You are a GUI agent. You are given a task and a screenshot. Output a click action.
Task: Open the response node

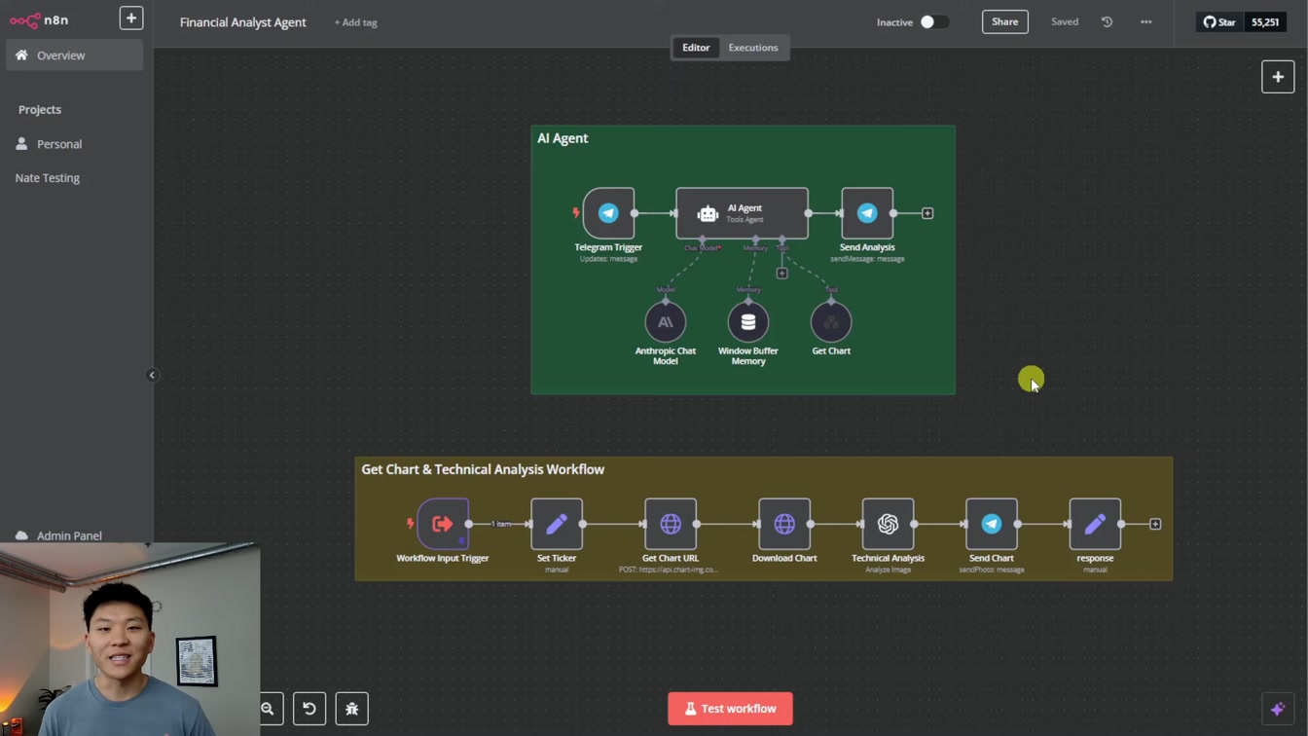click(1095, 524)
